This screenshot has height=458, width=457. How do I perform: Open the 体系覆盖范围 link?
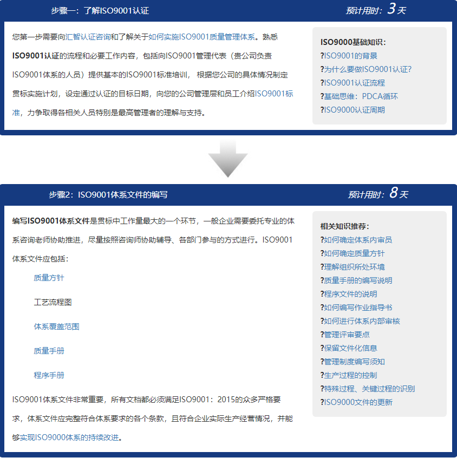56,326
